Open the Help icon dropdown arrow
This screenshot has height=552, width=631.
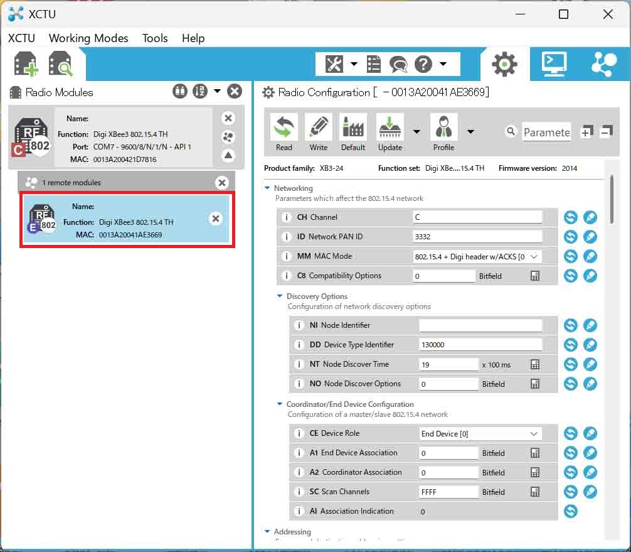443,63
